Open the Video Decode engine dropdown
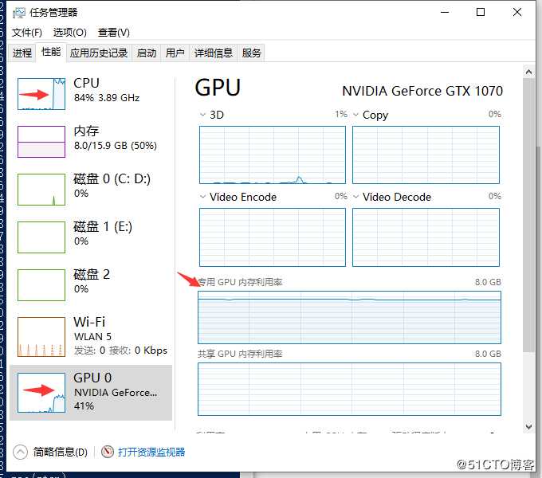 (x=355, y=197)
